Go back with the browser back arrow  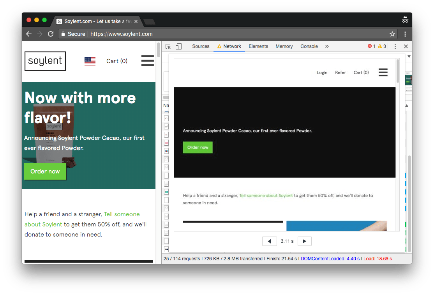(29, 34)
